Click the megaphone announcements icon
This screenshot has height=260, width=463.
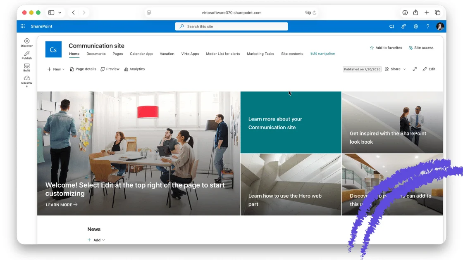pos(391,26)
